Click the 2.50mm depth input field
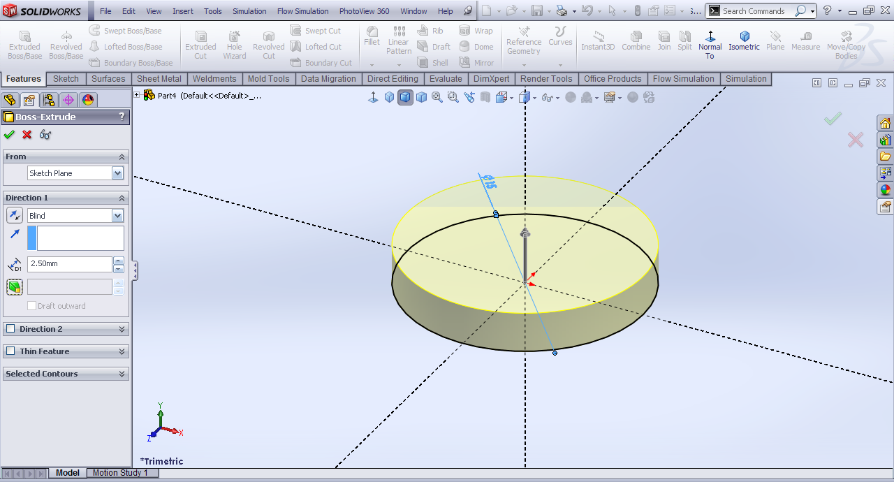 click(69, 265)
